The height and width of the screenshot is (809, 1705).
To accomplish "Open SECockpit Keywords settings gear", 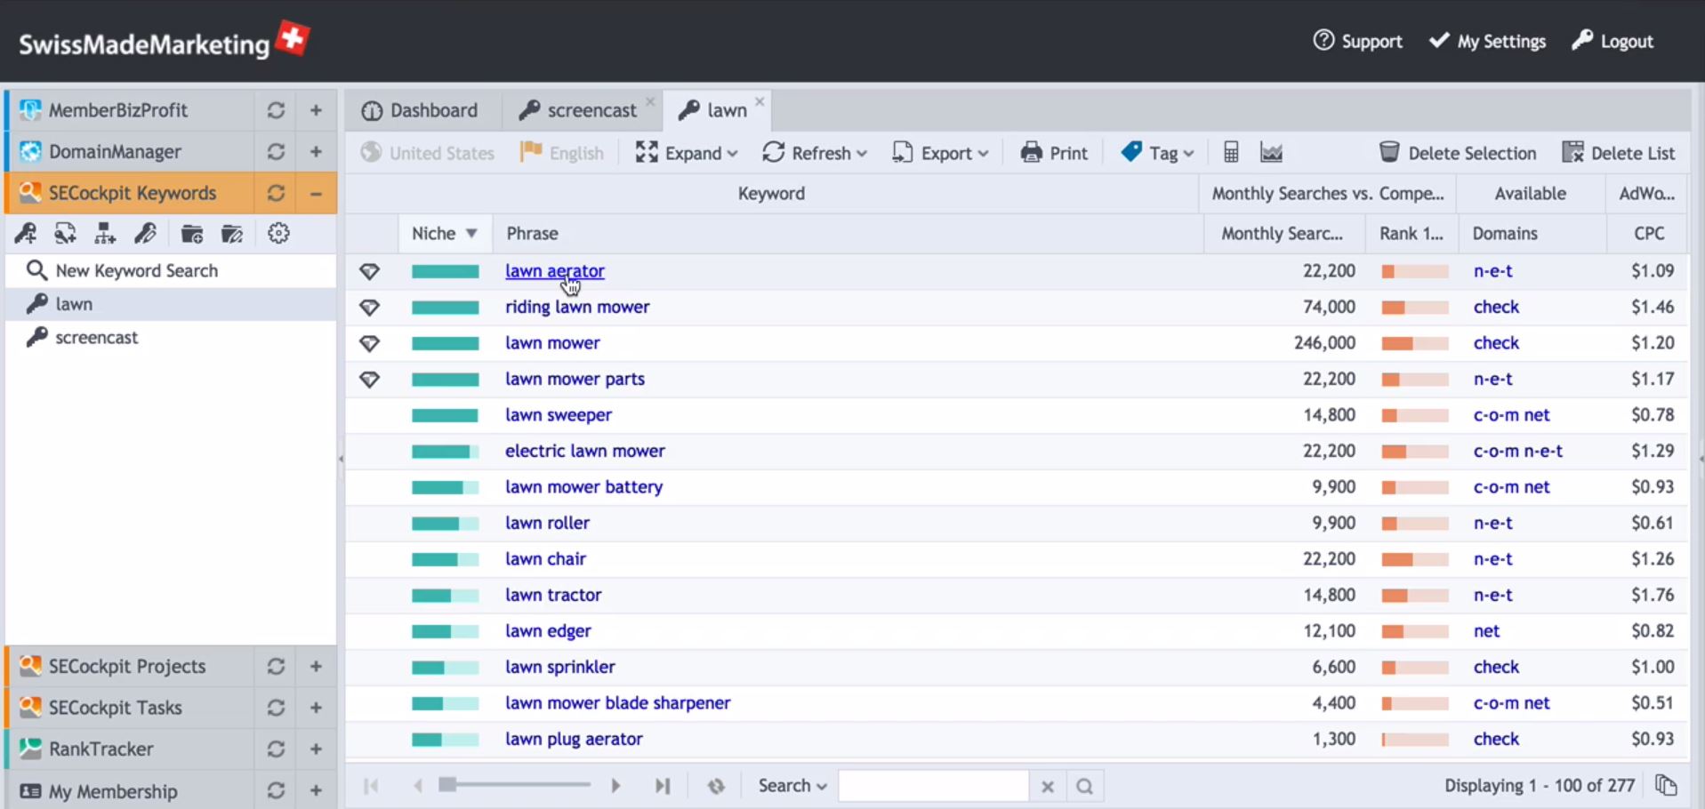I will click(x=278, y=234).
